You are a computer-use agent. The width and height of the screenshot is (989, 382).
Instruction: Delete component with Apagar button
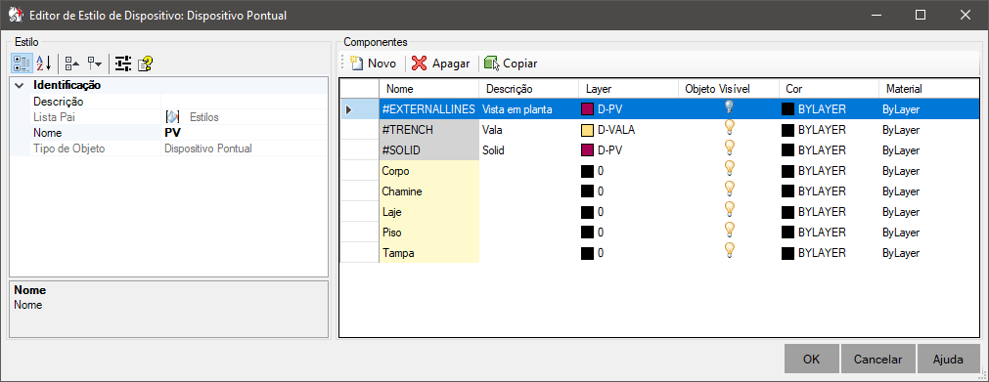pyautogui.click(x=441, y=64)
